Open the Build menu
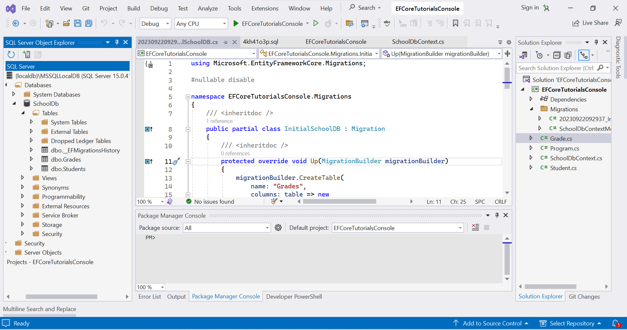 134,8
